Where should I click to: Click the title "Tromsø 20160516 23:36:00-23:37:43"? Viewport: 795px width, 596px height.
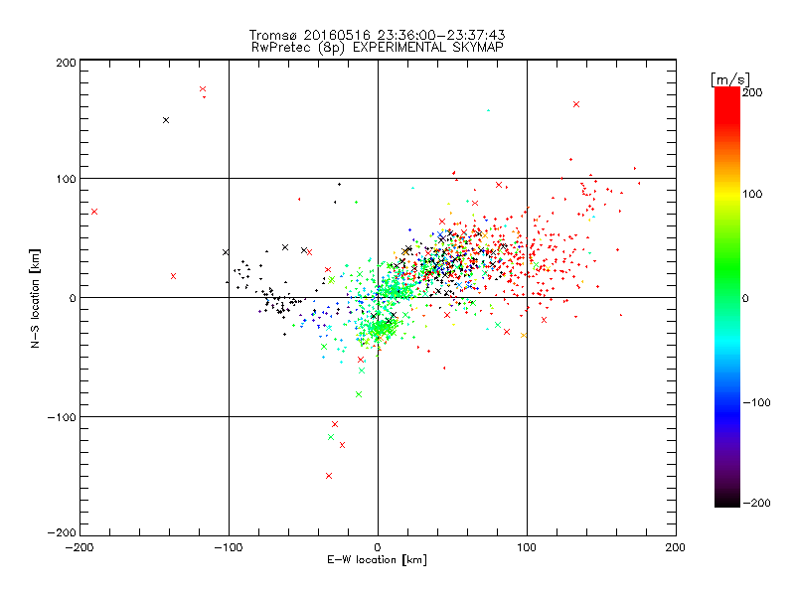[377, 35]
